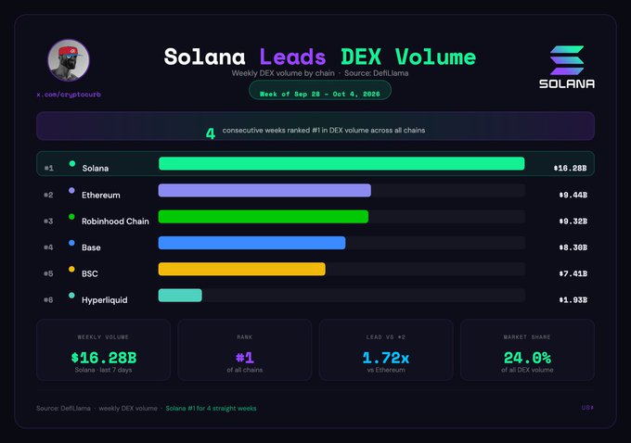Click the large '4' consecutive weeks number

tap(211, 133)
